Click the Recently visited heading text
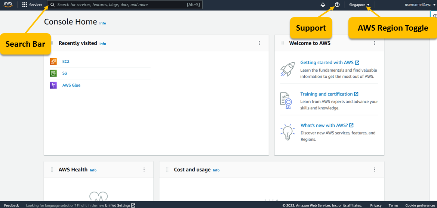 click(x=78, y=43)
